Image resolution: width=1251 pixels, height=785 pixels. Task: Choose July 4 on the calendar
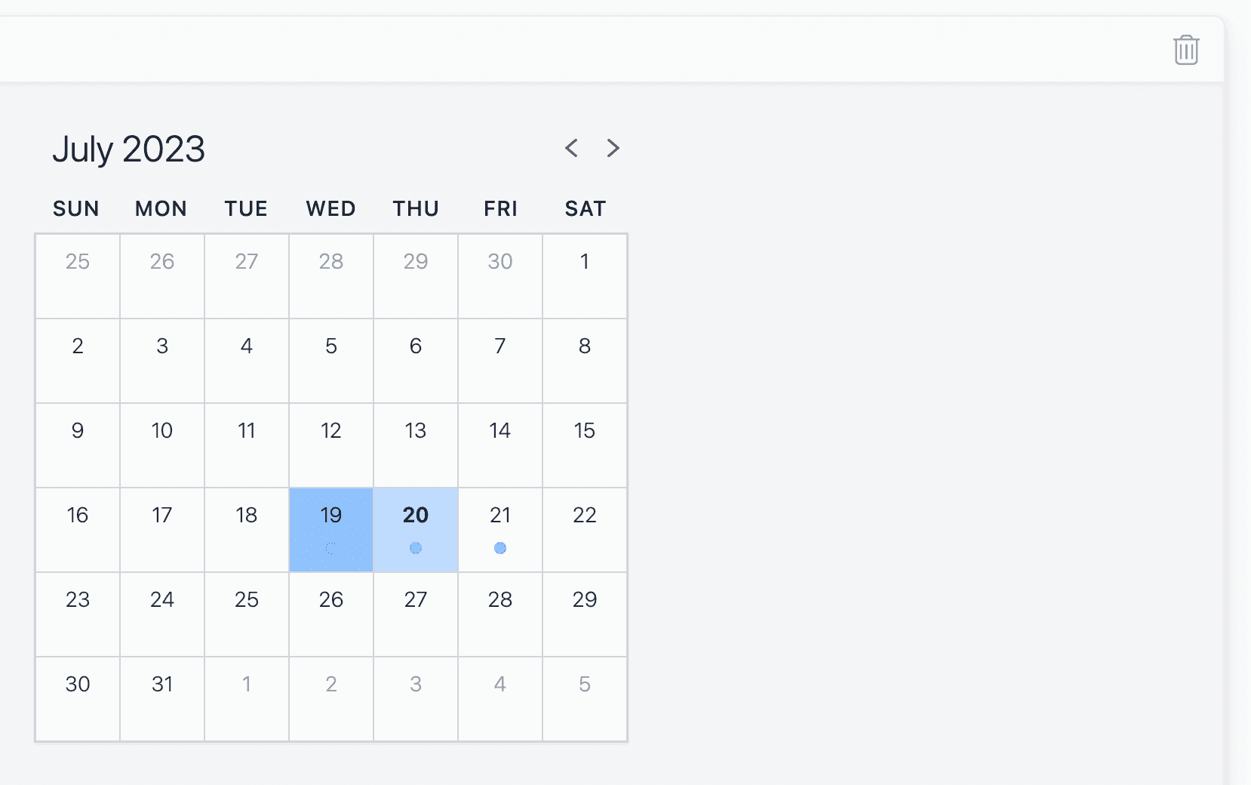click(247, 360)
